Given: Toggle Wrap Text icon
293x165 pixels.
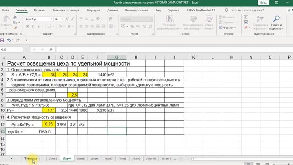Looking at the screenshot, I should (111, 19).
